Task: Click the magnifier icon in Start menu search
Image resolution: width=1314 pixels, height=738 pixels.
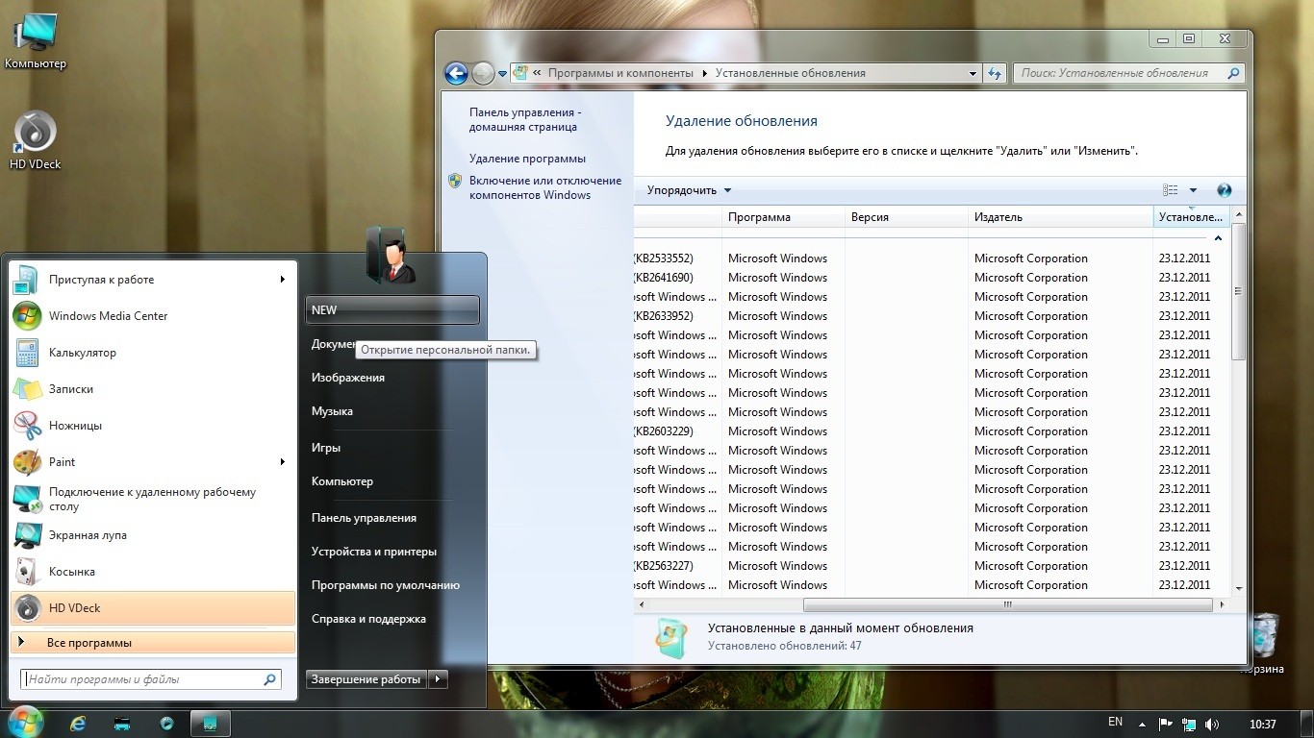Action: pyautogui.click(x=269, y=679)
